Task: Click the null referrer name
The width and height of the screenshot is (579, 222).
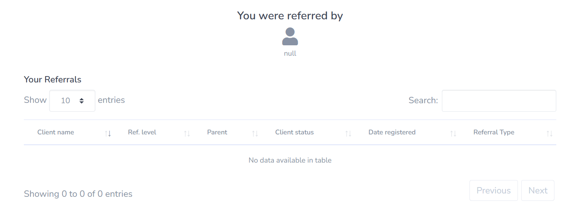Action: pyautogui.click(x=290, y=53)
